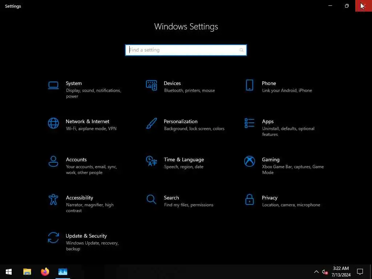
Task: Click 'Uninstall, defaults, optional features' description
Action: tap(288, 132)
